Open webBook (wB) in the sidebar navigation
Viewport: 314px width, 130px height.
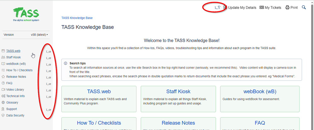tap(16, 64)
